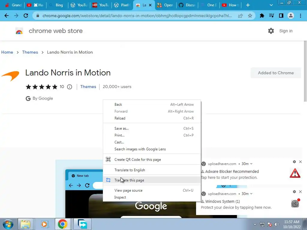Open new tab with plus button
Viewport: 307px width, 230px height.
[248, 5]
